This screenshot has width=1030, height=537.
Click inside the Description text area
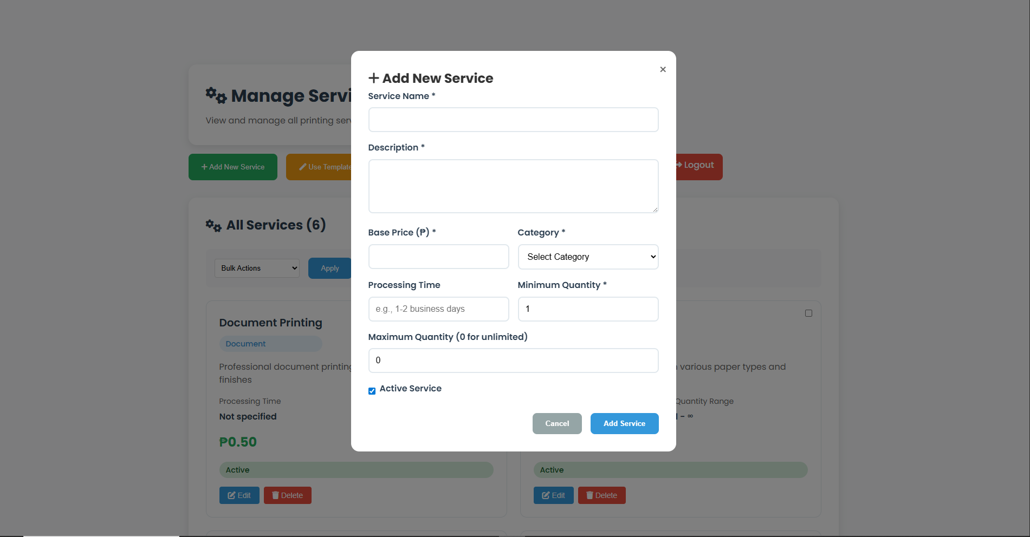pos(513,186)
